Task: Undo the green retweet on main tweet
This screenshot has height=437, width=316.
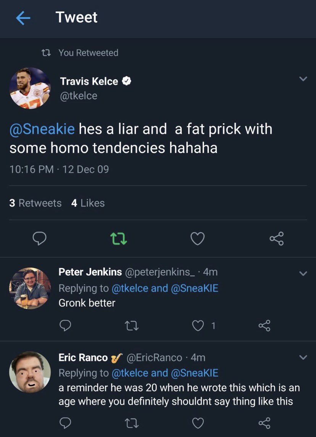Action: click(119, 239)
